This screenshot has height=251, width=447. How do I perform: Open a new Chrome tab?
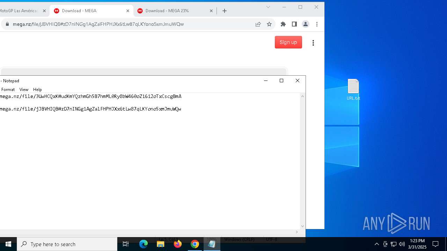click(x=225, y=11)
